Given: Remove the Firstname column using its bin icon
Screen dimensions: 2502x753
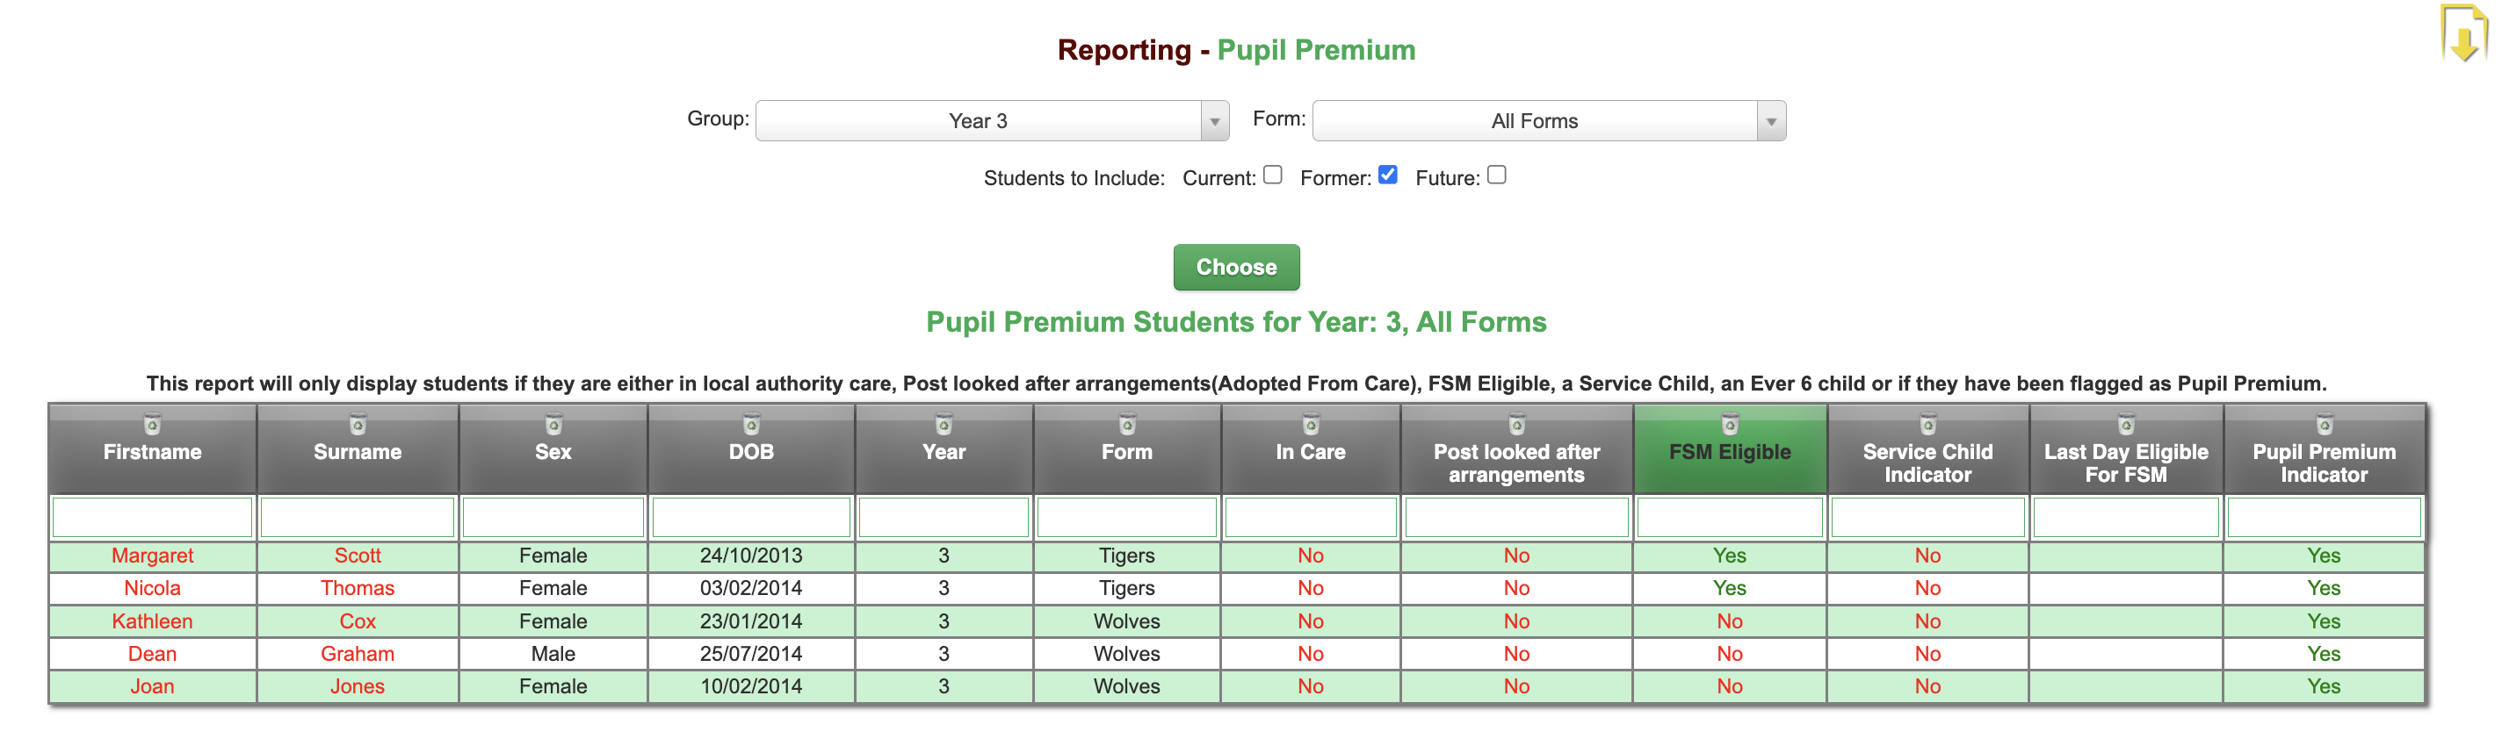Looking at the screenshot, I should point(153,424).
